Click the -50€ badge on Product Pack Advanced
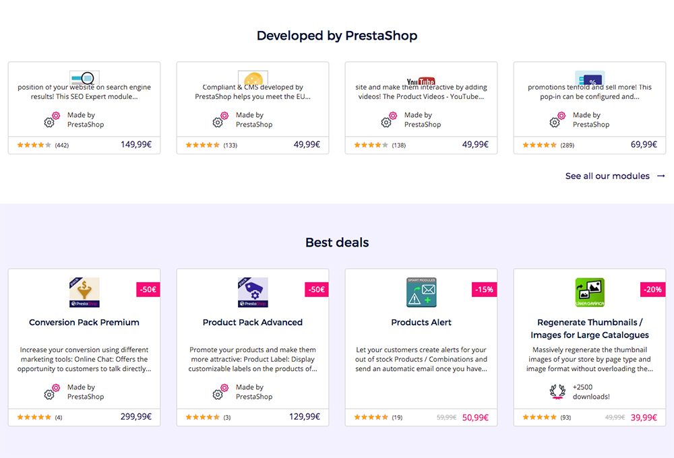This screenshot has width=674, height=458. pyautogui.click(x=317, y=290)
